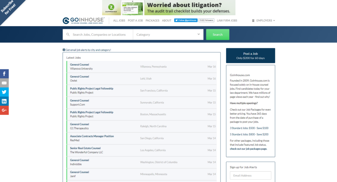This screenshot has width=337, height=182.
Task: Click the building icon beside Employers
Action: pos(253,21)
